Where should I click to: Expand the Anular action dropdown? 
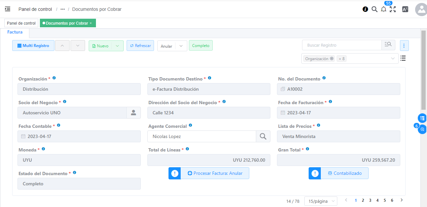pos(181,46)
